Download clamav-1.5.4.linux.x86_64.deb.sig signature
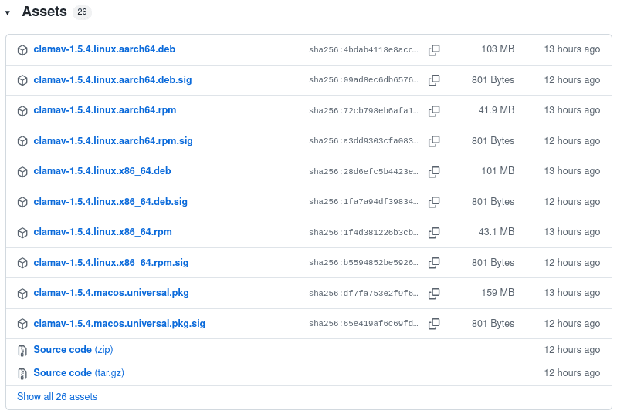The image size is (617, 417). (110, 201)
